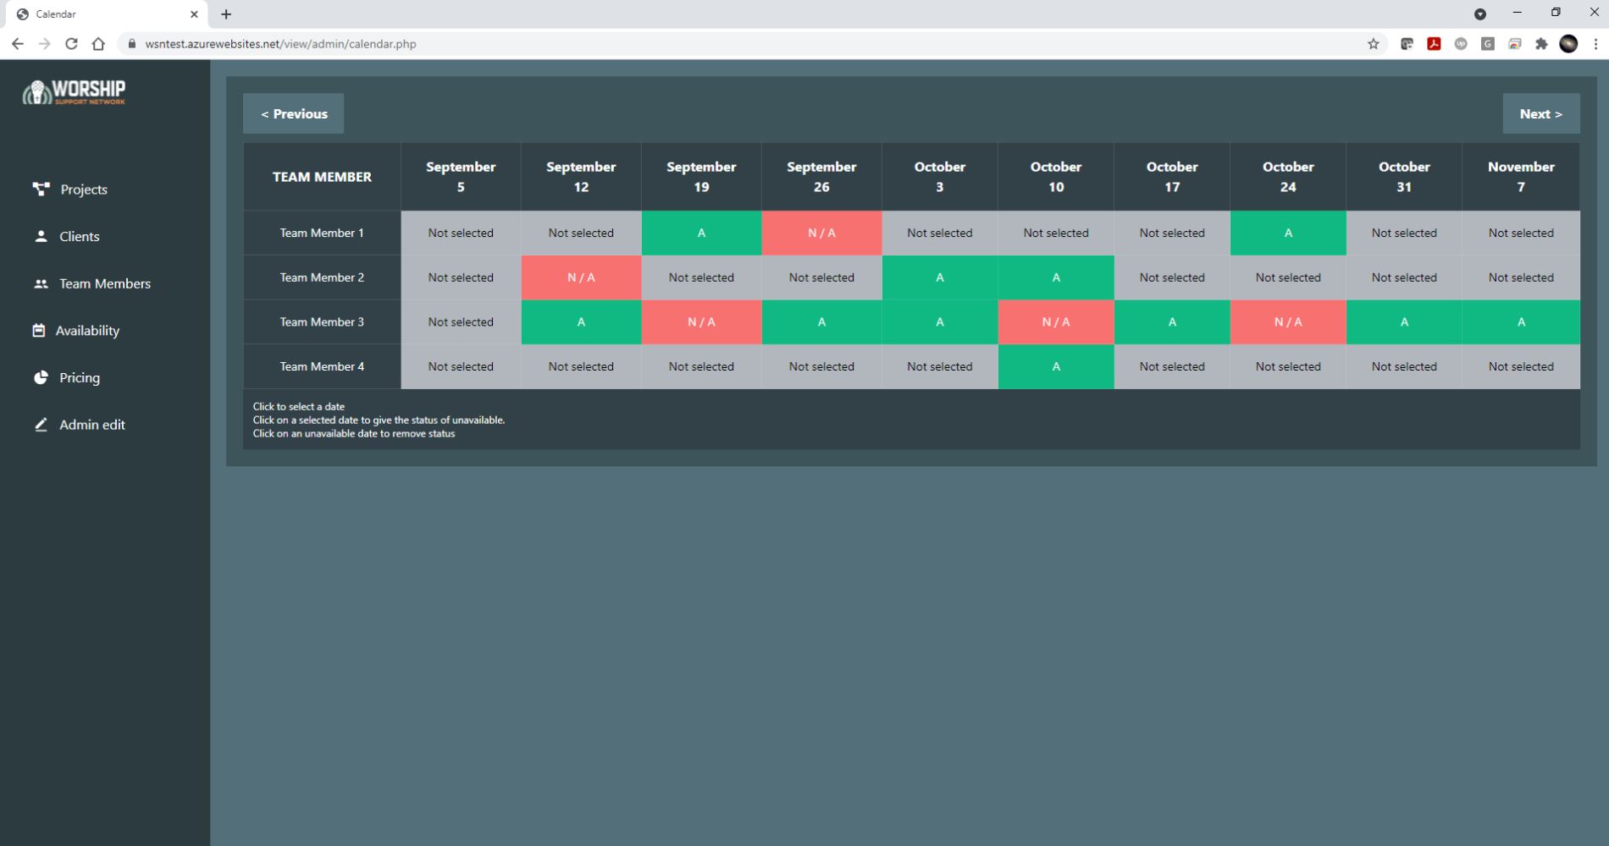Image resolution: width=1609 pixels, height=846 pixels.
Task: Toggle Team Member 1 September 26 N/A
Action: click(821, 233)
